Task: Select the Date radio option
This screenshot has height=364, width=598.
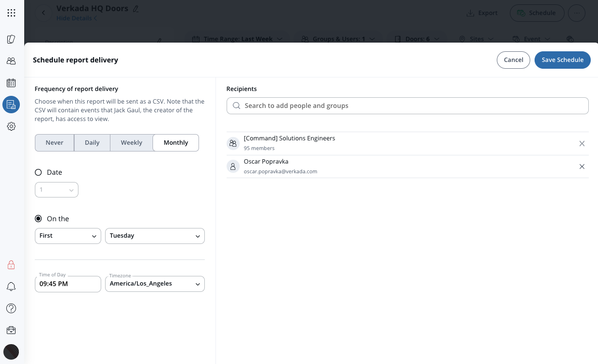Action: click(38, 172)
